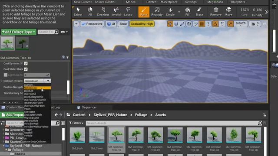The image size is (278, 156).
Task: Click the Add/Import button
Action: [x=13, y=115]
